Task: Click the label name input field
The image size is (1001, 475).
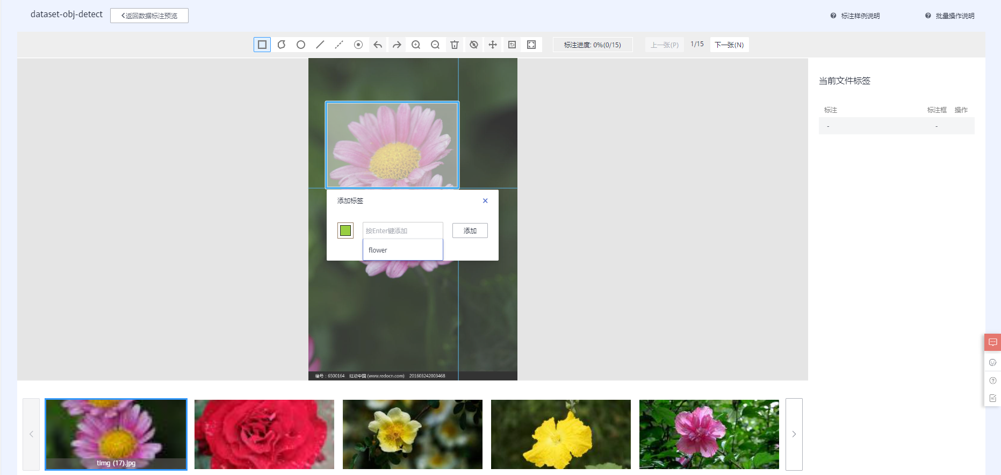Action: pos(402,231)
